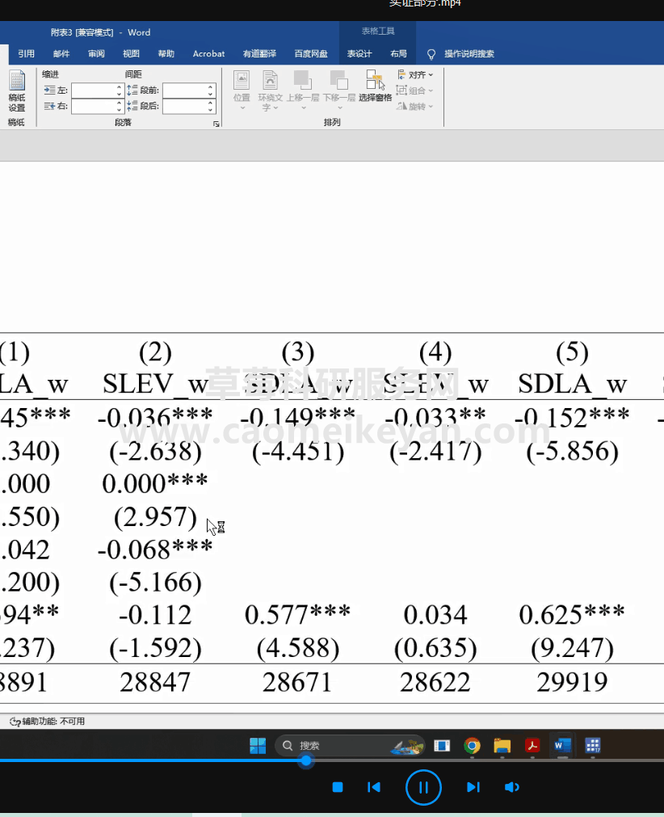The image size is (664, 817).
Task: Stop the video playback
Action: click(338, 787)
